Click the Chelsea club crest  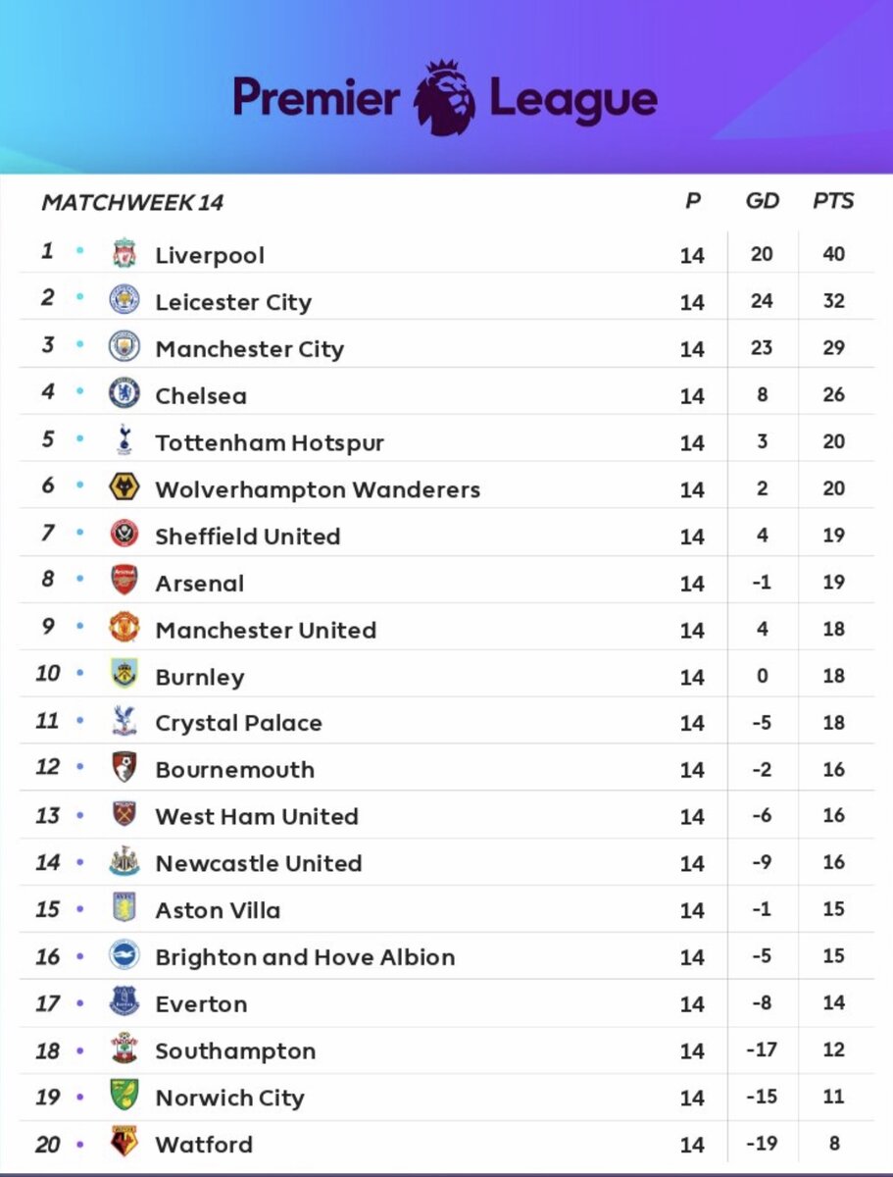click(124, 394)
